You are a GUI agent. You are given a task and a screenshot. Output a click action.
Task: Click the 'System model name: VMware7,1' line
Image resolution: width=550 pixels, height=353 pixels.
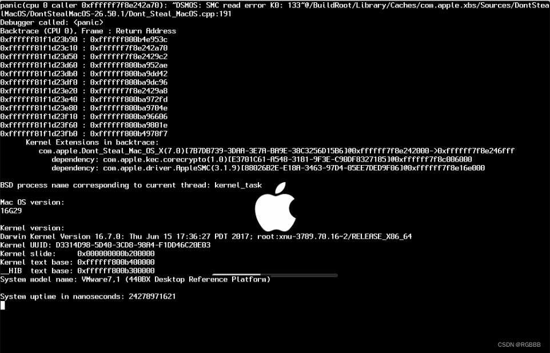pos(135,279)
